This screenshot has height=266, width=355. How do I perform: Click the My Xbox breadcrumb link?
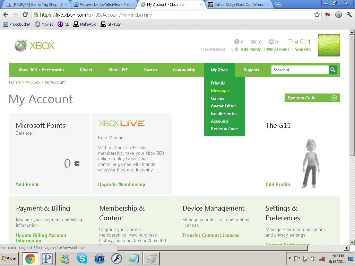(x=33, y=82)
